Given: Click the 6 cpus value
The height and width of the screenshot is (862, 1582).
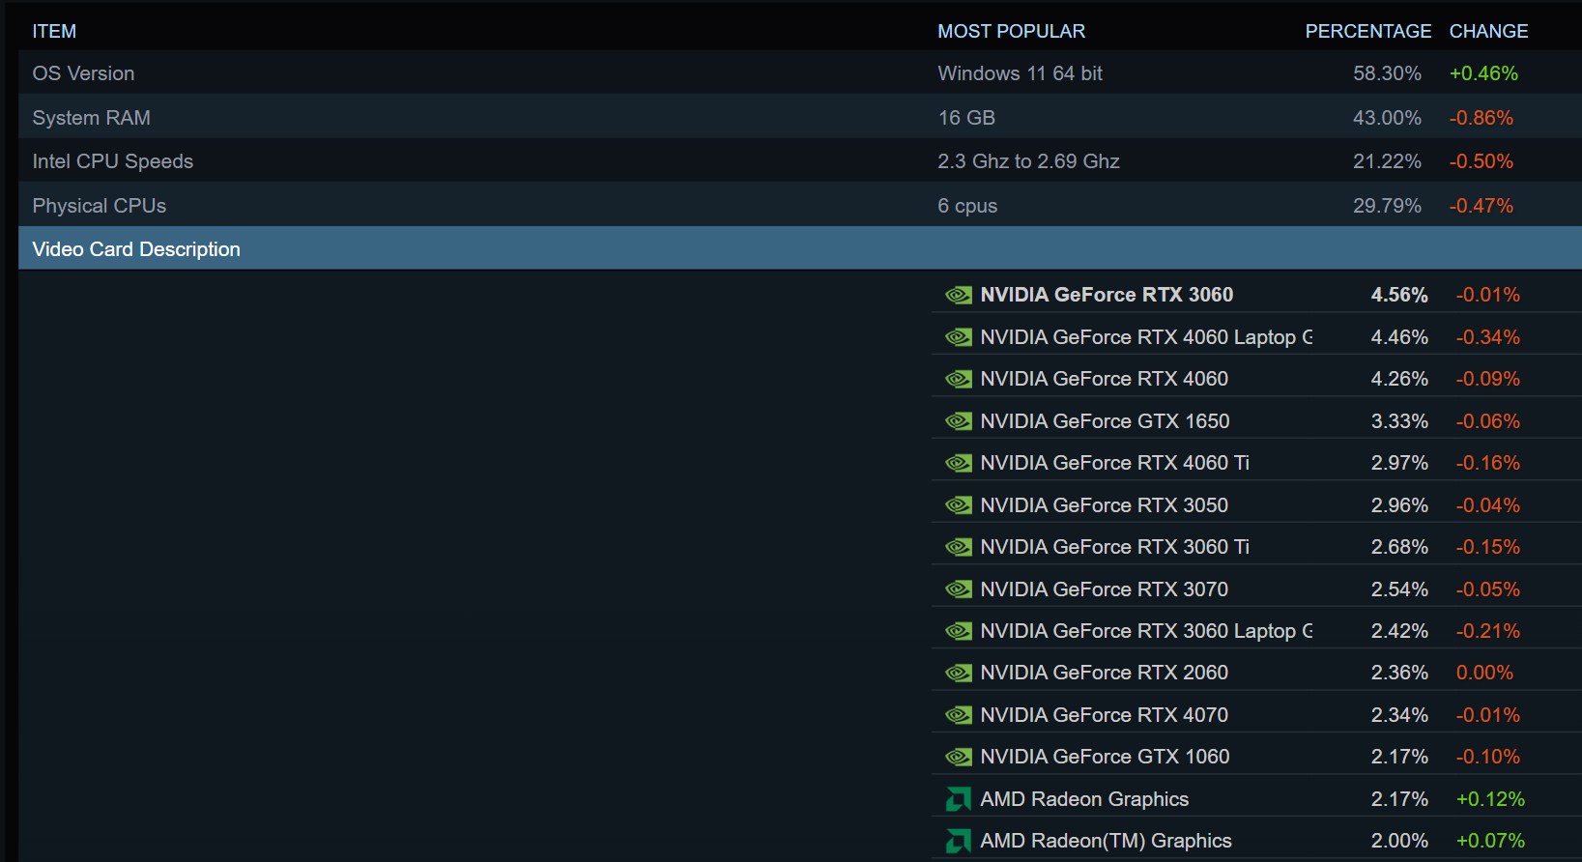Looking at the screenshot, I should [x=967, y=206].
